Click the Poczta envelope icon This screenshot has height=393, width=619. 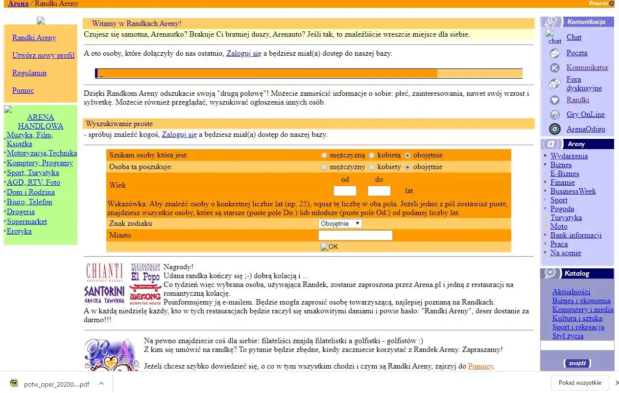pyautogui.click(x=555, y=53)
